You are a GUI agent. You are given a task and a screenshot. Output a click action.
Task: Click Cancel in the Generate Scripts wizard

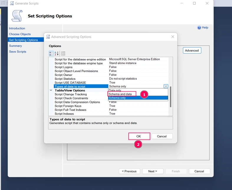click(x=199, y=171)
